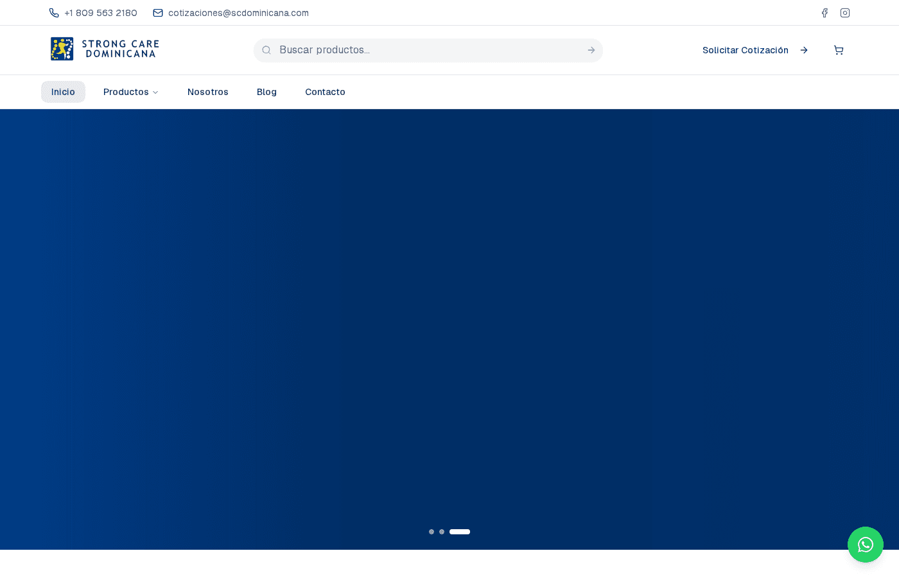Click the envelope email icon

pyautogui.click(x=158, y=13)
